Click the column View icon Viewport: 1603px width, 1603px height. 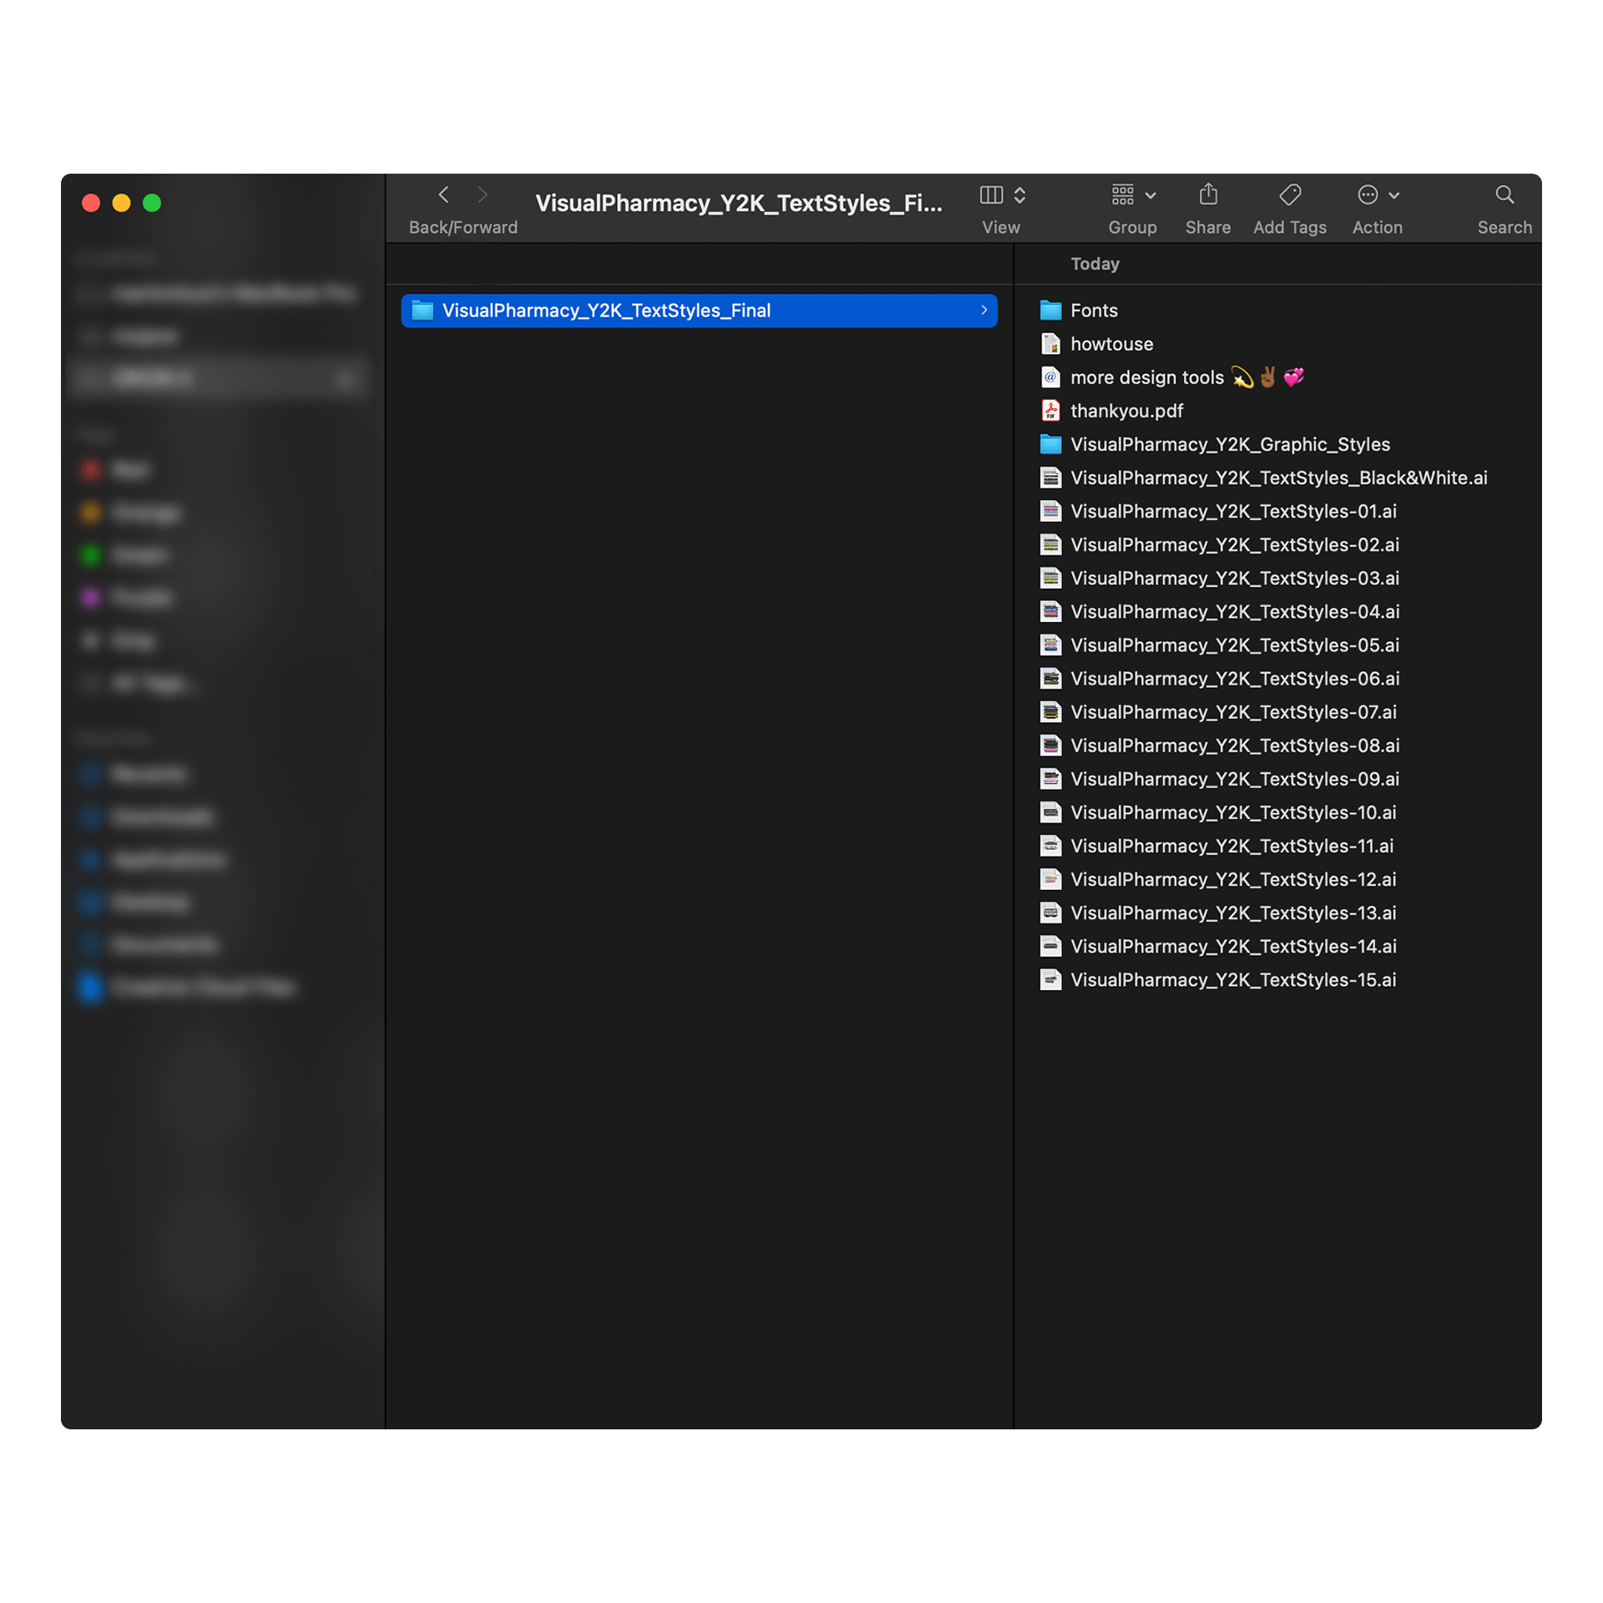[x=991, y=195]
